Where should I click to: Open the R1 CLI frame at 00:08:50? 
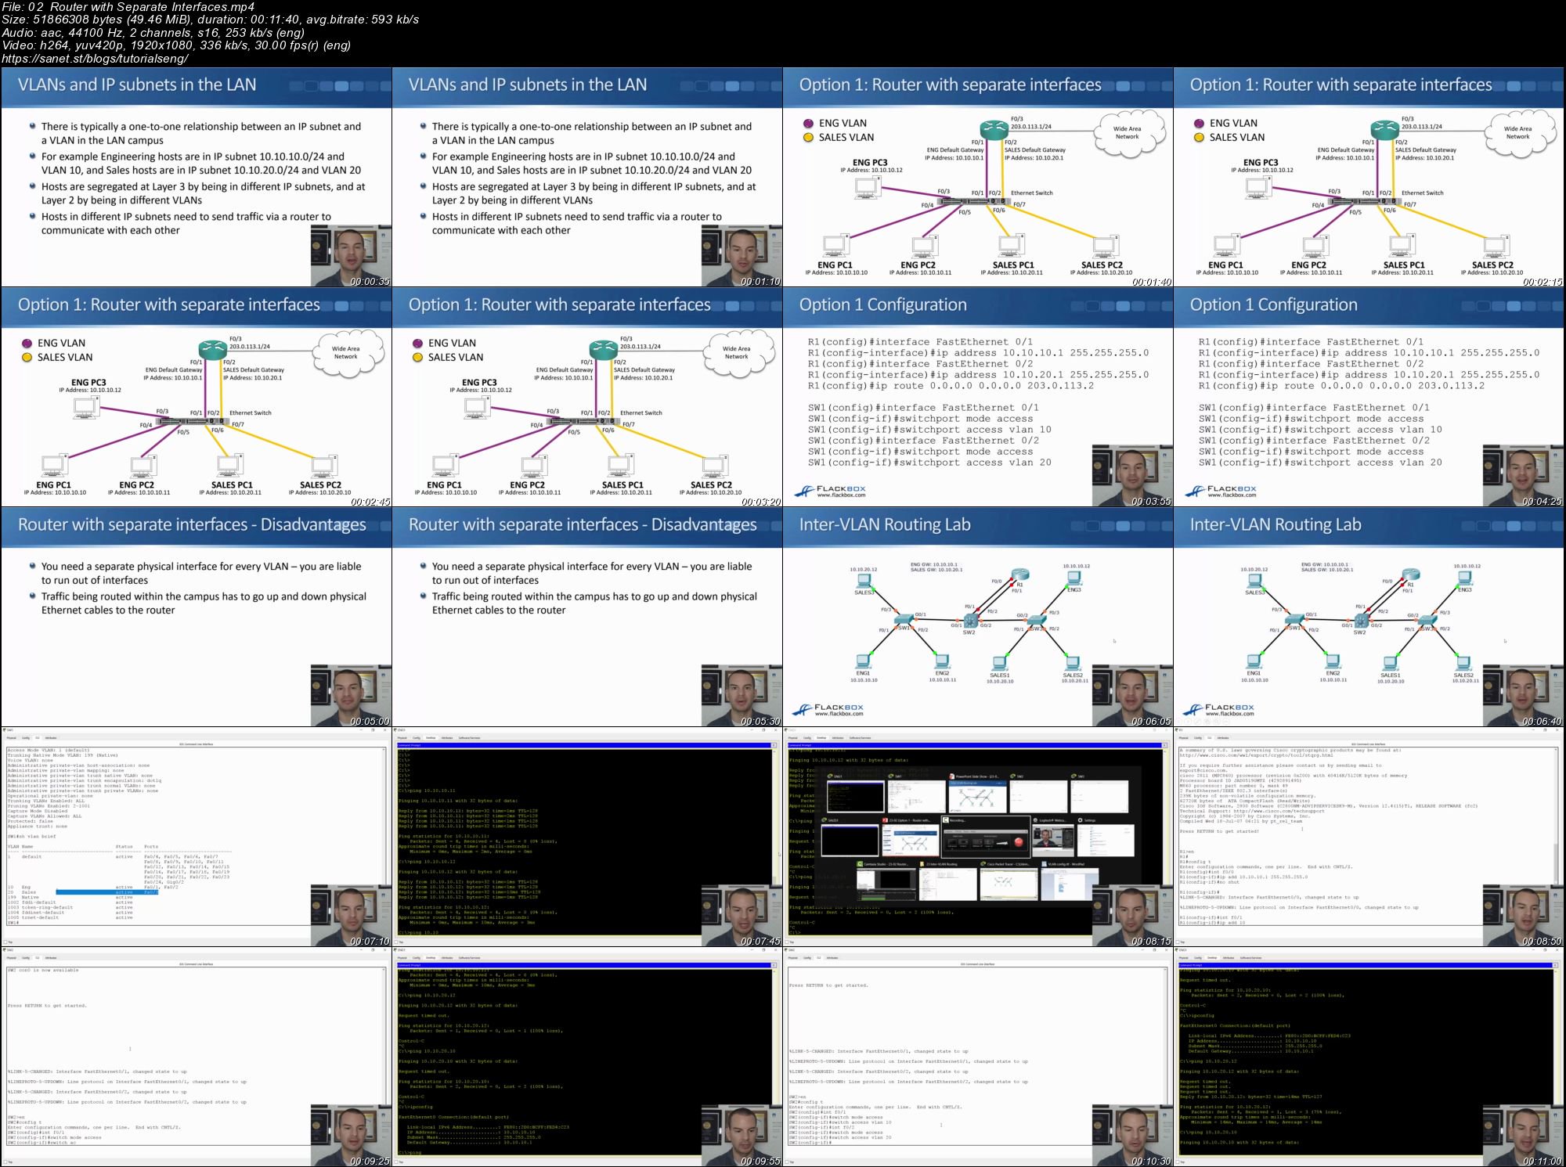[1369, 837]
